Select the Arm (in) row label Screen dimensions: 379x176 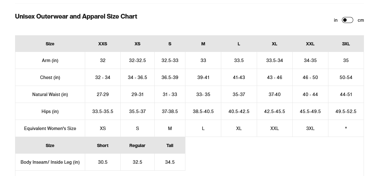[50, 60]
